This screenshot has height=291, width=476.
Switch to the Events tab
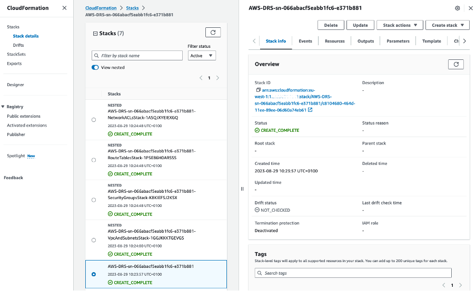tap(305, 41)
